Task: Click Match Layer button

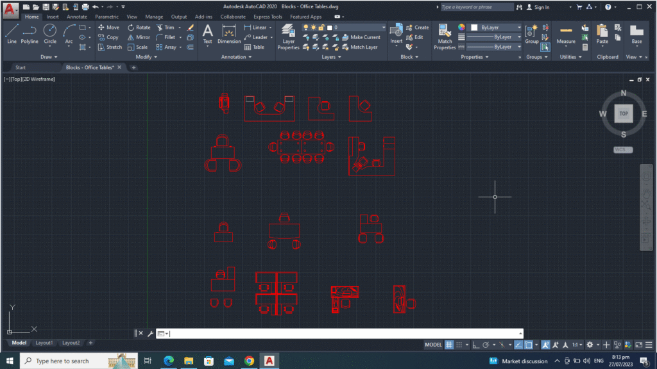Action: [359, 47]
